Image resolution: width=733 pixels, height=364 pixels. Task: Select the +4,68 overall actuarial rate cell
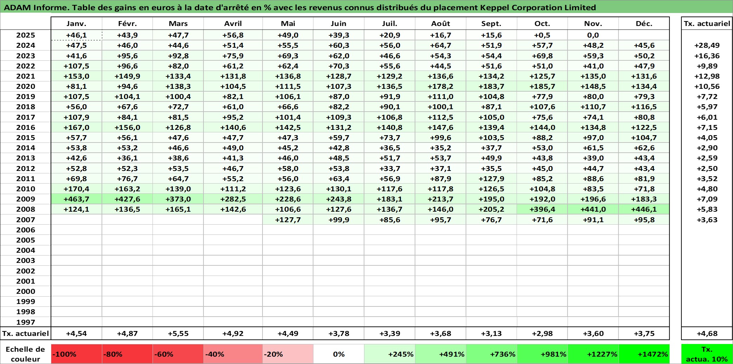(707, 333)
